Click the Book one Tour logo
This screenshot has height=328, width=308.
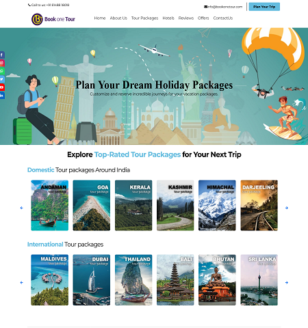click(x=53, y=19)
